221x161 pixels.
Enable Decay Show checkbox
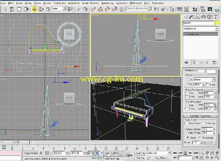pyautogui.click(x=207, y=84)
